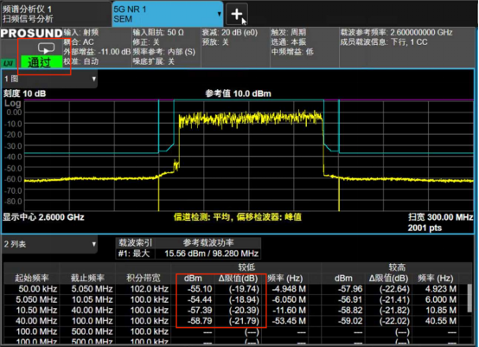Click 参考载波功率 15.56 dBm value cell

pyautogui.click(x=211, y=254)
